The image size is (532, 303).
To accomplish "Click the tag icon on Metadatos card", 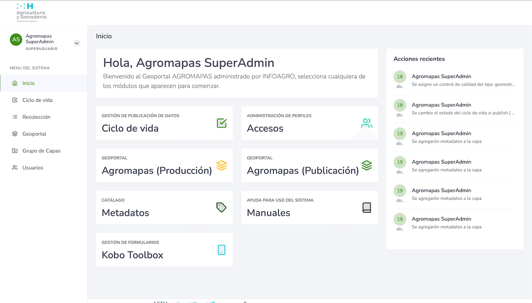I will [221, 207].
